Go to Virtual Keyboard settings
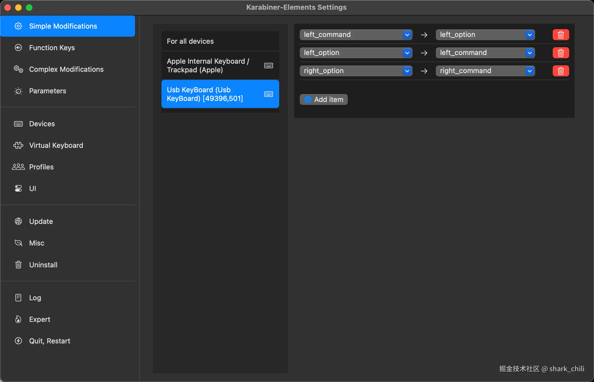 56,145
